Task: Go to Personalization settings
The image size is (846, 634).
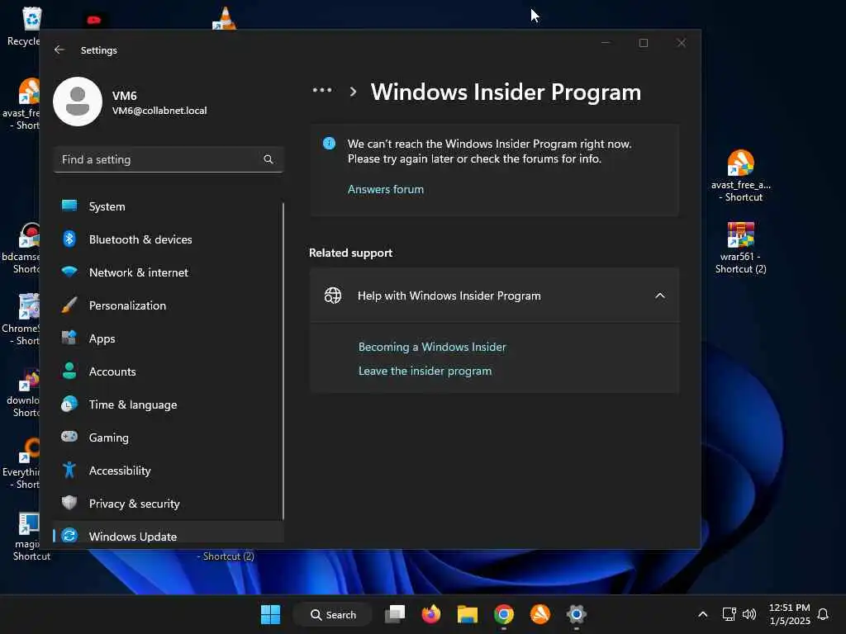Action: (x=168, y=305)
